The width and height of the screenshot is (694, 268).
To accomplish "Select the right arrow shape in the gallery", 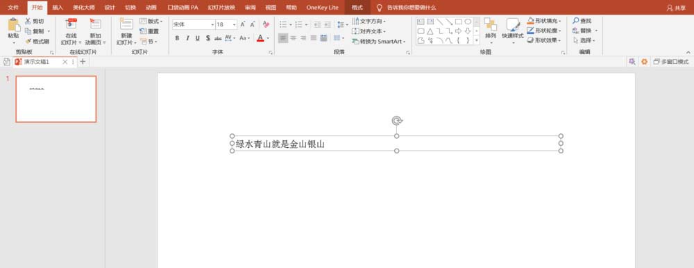I will (x=459, y=31).
